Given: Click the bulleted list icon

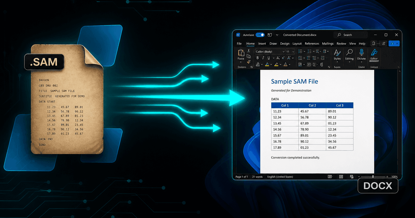Looking at the screenshot, I should coord(300,52).
